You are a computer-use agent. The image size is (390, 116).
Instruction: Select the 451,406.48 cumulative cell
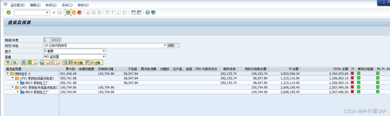coord(68,74)
